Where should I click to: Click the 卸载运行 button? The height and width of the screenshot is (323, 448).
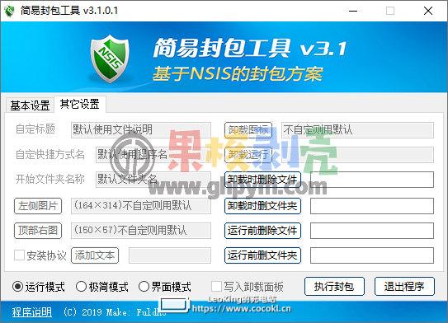(248, 155)
